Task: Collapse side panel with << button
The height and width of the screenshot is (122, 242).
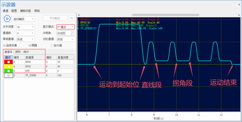Action: pos(72,18)
